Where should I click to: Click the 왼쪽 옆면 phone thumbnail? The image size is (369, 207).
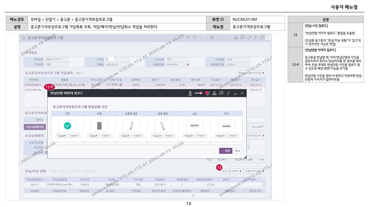pyautogui.click(x=163, y=126)
